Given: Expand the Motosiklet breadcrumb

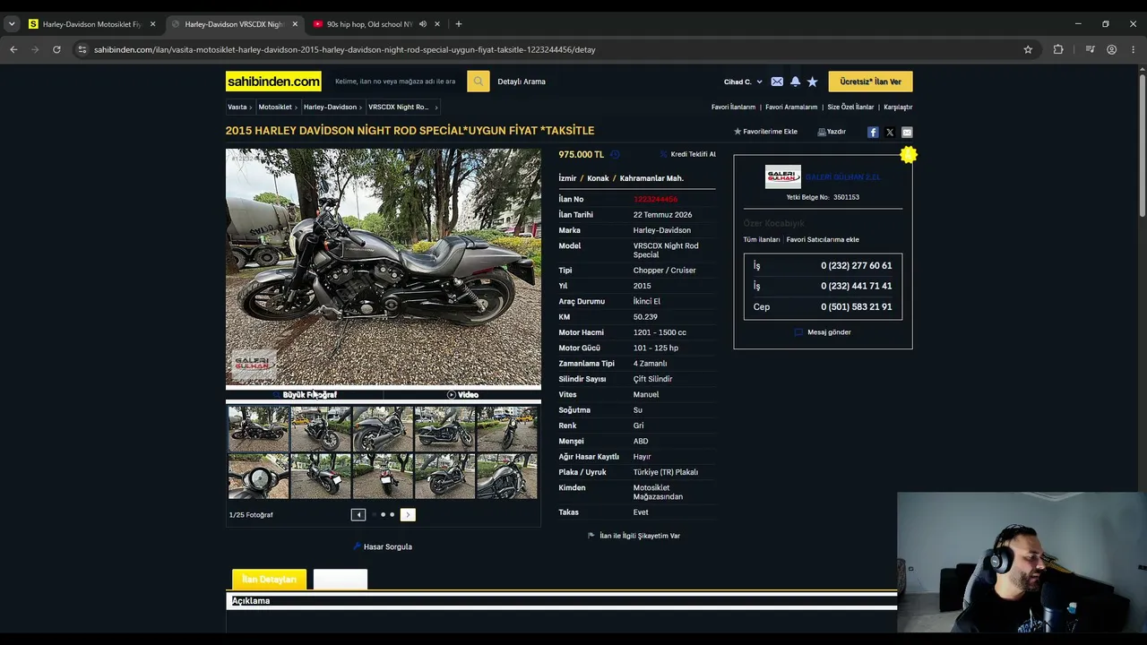Looking at the screenshot, I should (277, 107).
